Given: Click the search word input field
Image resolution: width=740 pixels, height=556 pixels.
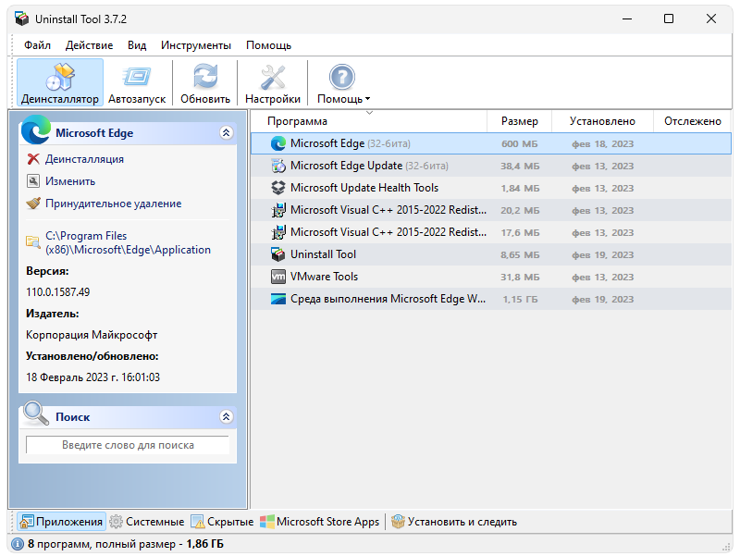Looking at the screenshot, I should (128, 445).
